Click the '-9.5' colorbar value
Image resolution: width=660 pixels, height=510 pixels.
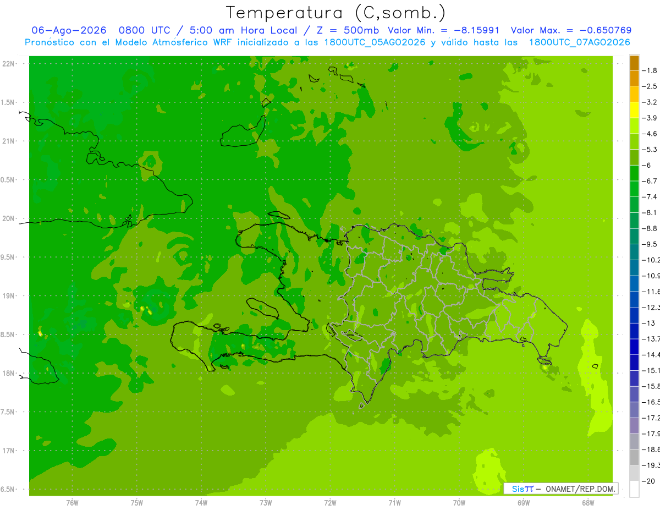(650, 244)
